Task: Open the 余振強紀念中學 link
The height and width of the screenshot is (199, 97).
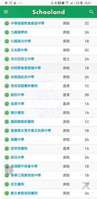Action: [23, 77]
